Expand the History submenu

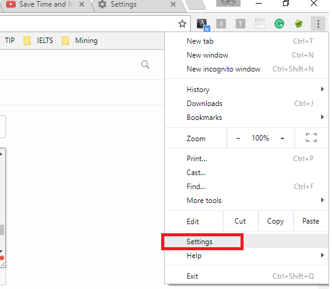[247, 90]
